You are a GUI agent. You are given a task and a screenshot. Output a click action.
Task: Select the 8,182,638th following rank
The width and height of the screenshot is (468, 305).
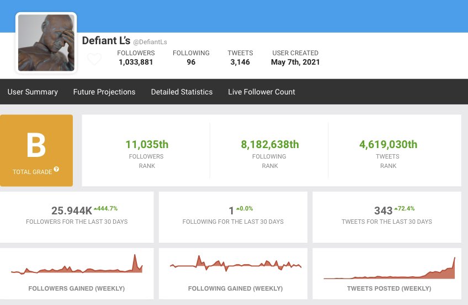pos(270,145)
